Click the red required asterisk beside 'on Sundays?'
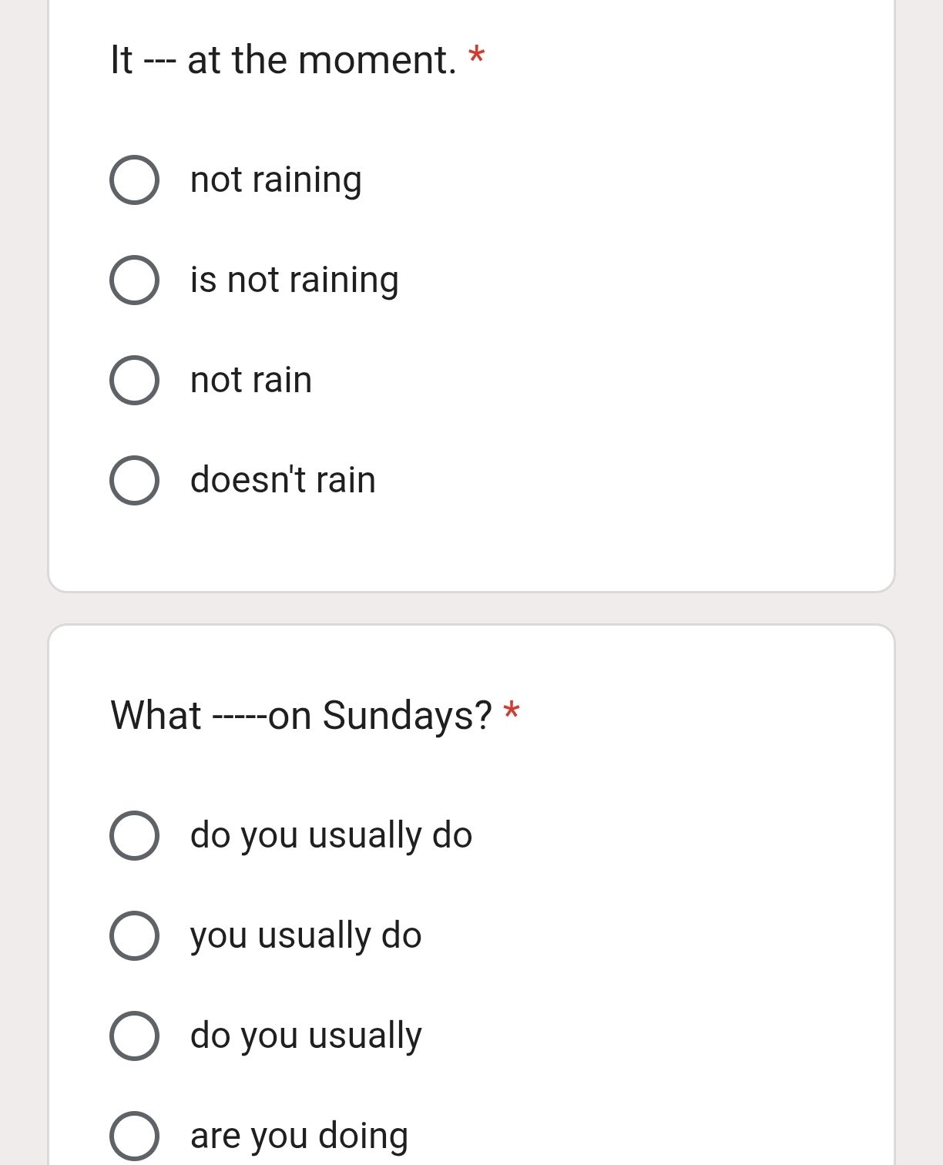Viewport: 943px width, 1165px height. point(512,711)
